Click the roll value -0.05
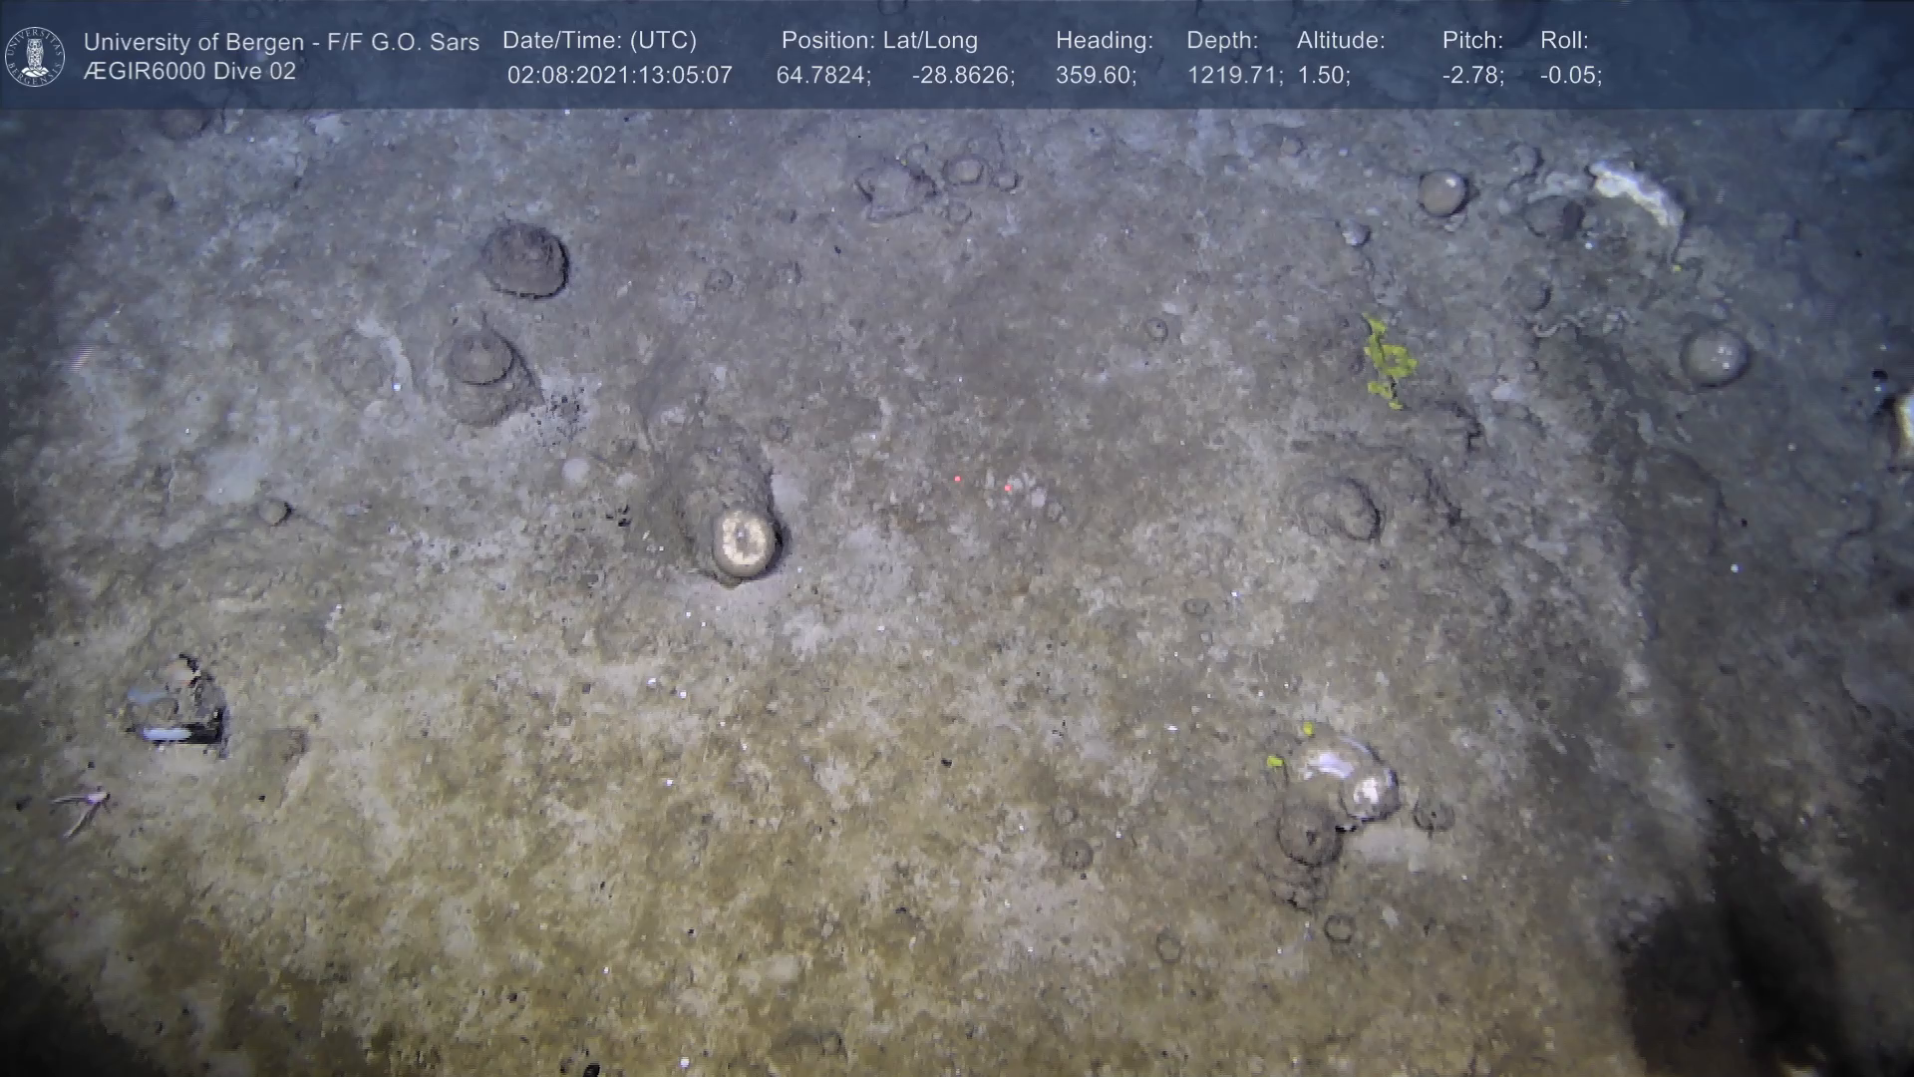The image size is (1914, 1077). coord(1570,76)
